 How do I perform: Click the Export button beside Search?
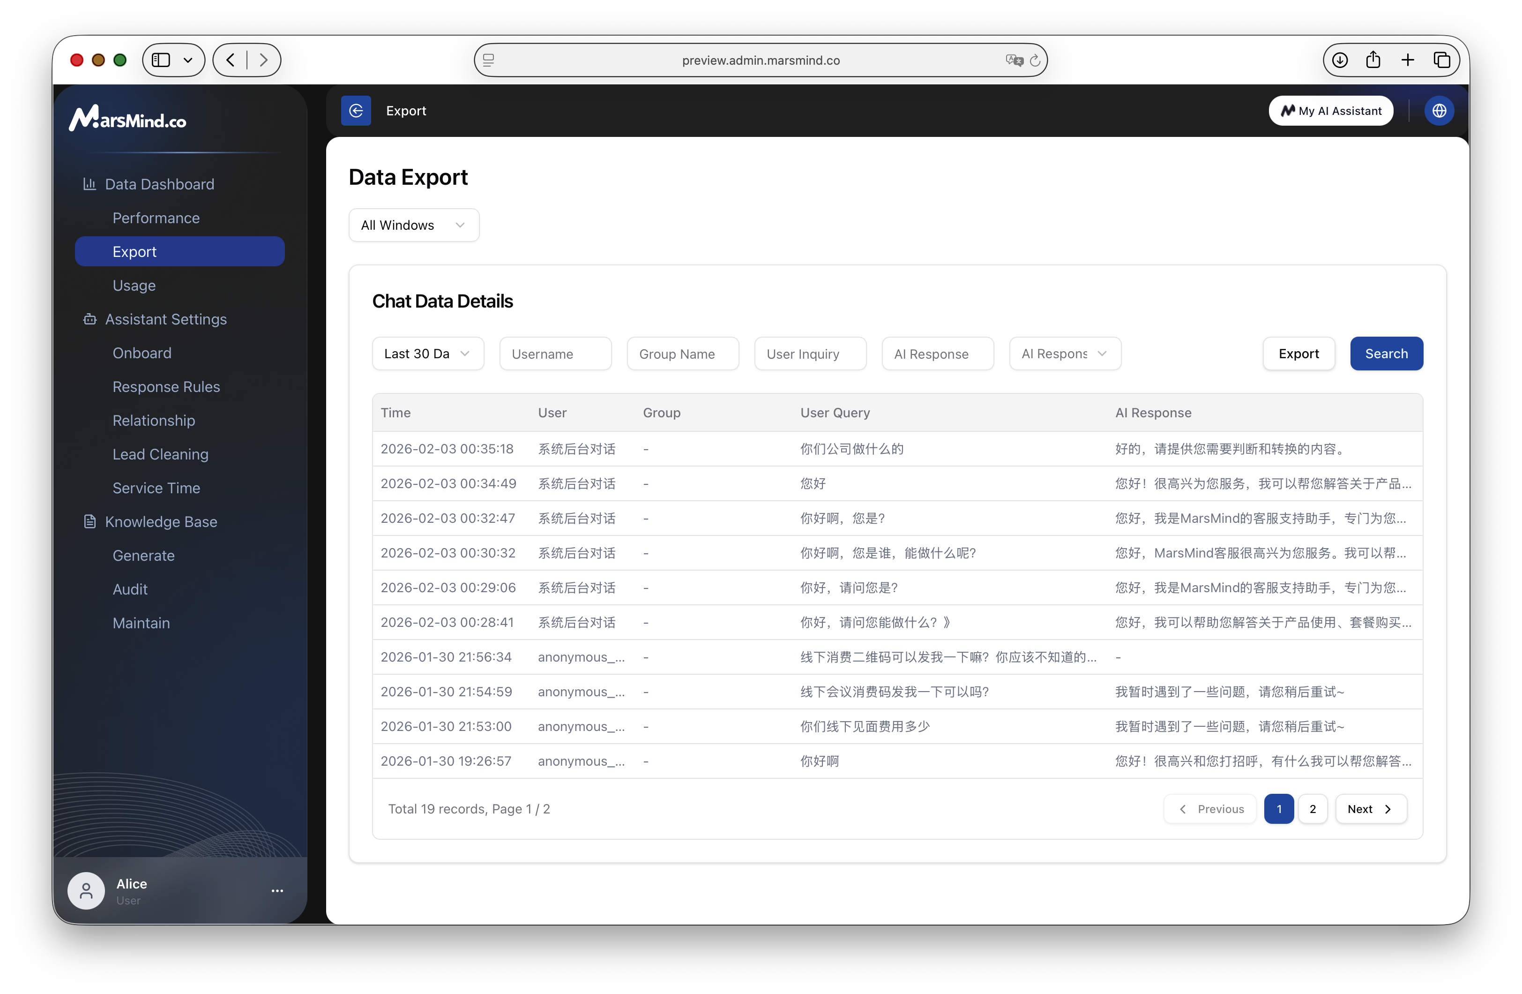1298,354
